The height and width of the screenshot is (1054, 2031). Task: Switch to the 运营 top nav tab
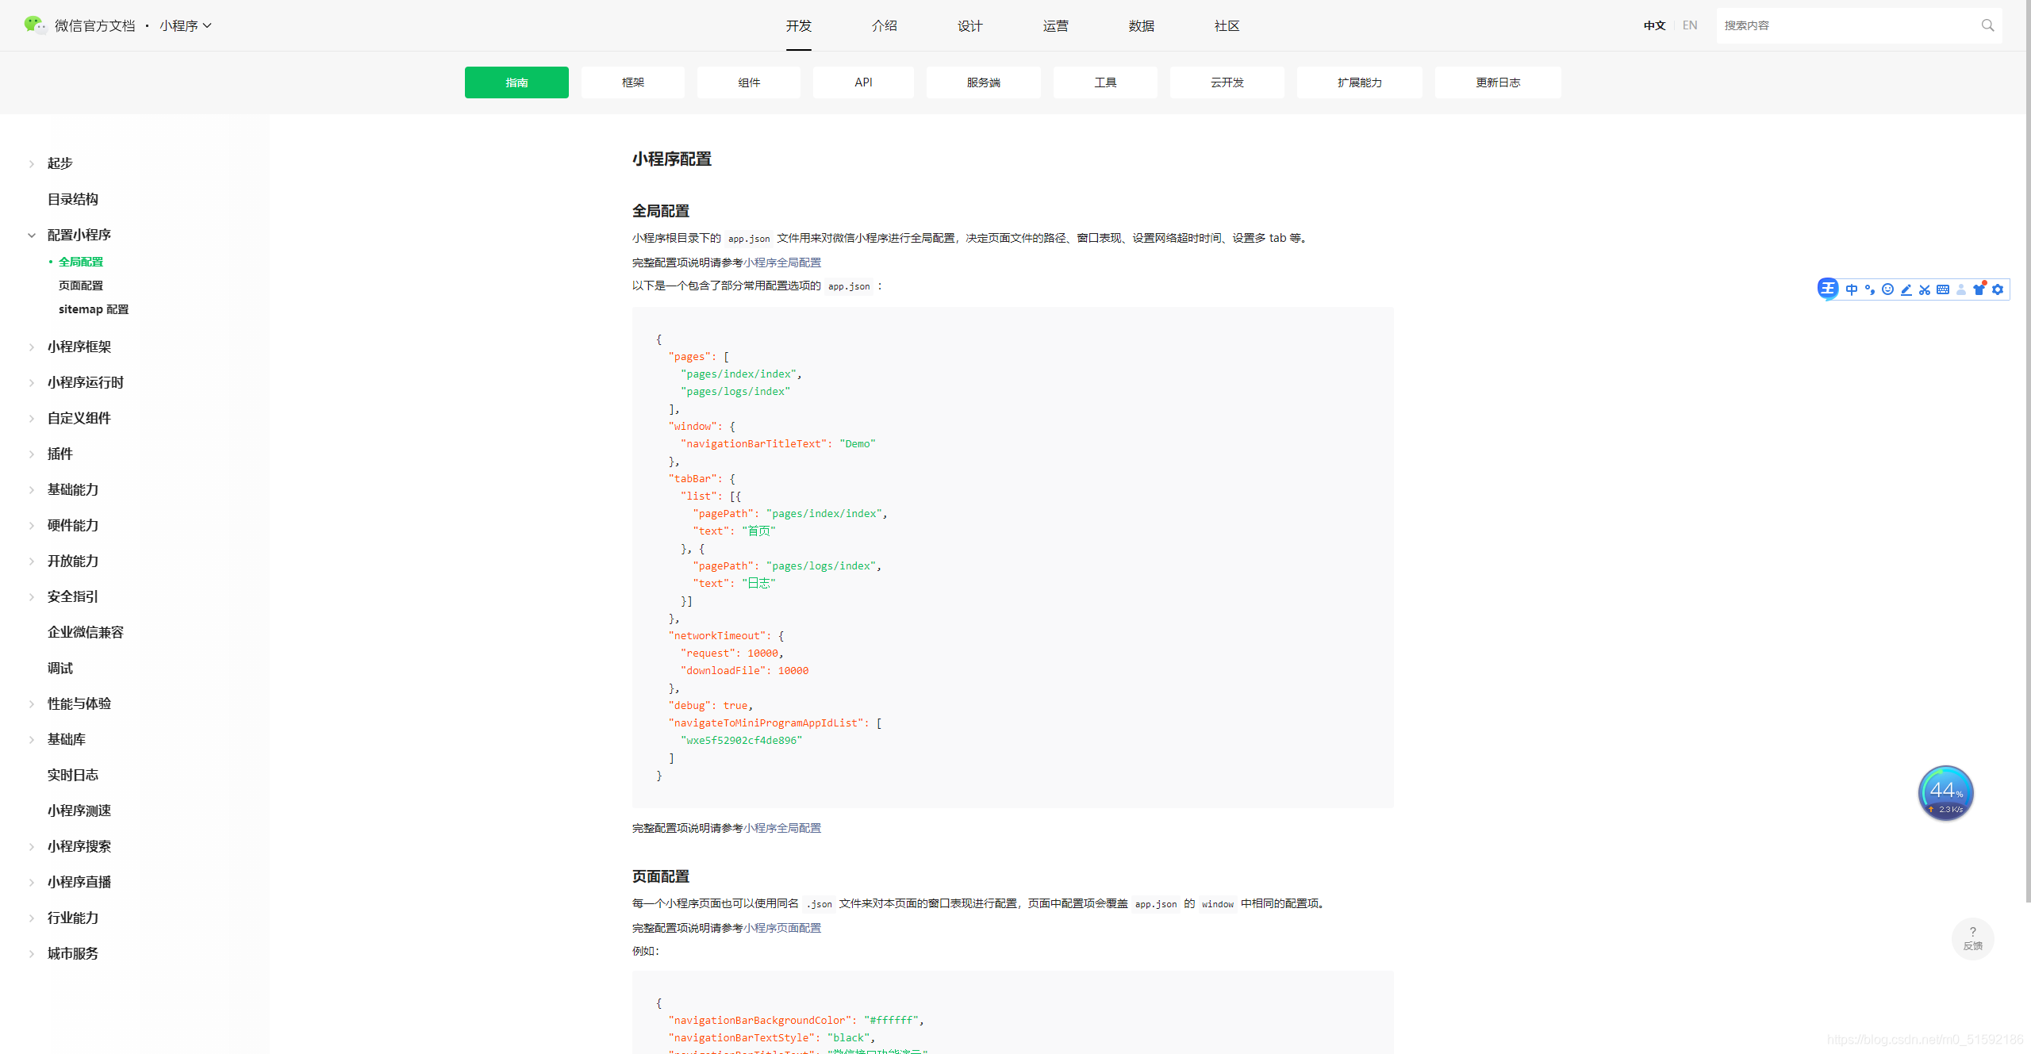pos(1056,25)
